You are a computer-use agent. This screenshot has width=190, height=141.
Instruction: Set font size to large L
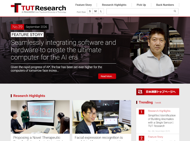tap(101, 11)
